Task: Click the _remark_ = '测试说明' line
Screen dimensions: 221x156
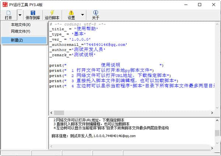Action: [x=73, y=55]
